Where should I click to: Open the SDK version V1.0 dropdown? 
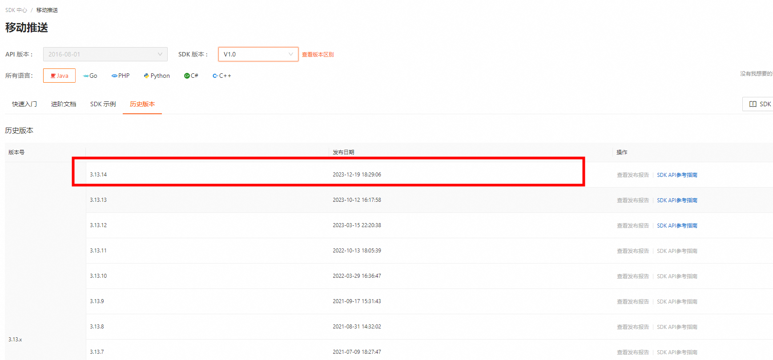coord(258,54)
